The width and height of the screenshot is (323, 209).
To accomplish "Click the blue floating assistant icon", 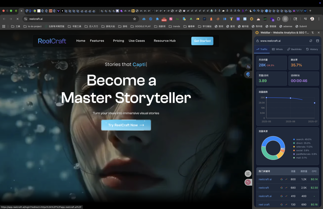I will (x=248, y=75).
